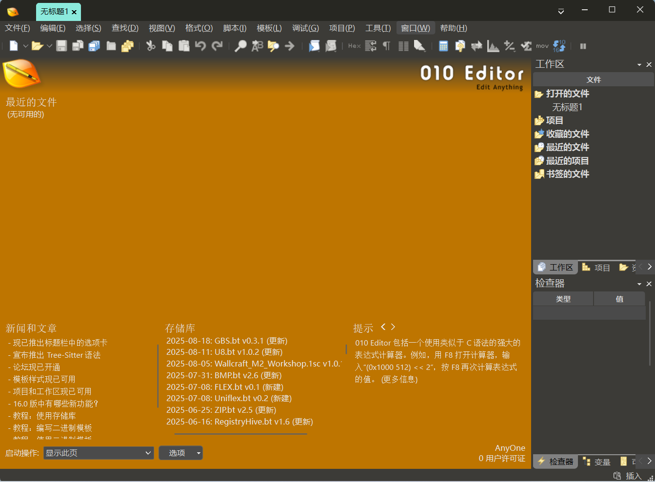This screenshot has height=482, width=655.
Task: Open Replace with A-B icon
Action: tap(257, 46)
